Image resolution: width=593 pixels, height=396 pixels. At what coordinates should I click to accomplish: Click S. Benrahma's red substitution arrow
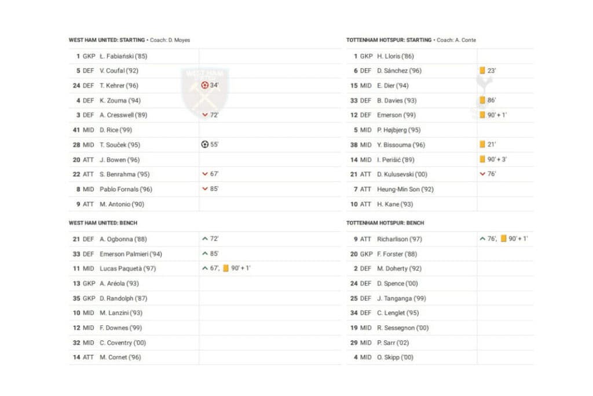[205, 175]
